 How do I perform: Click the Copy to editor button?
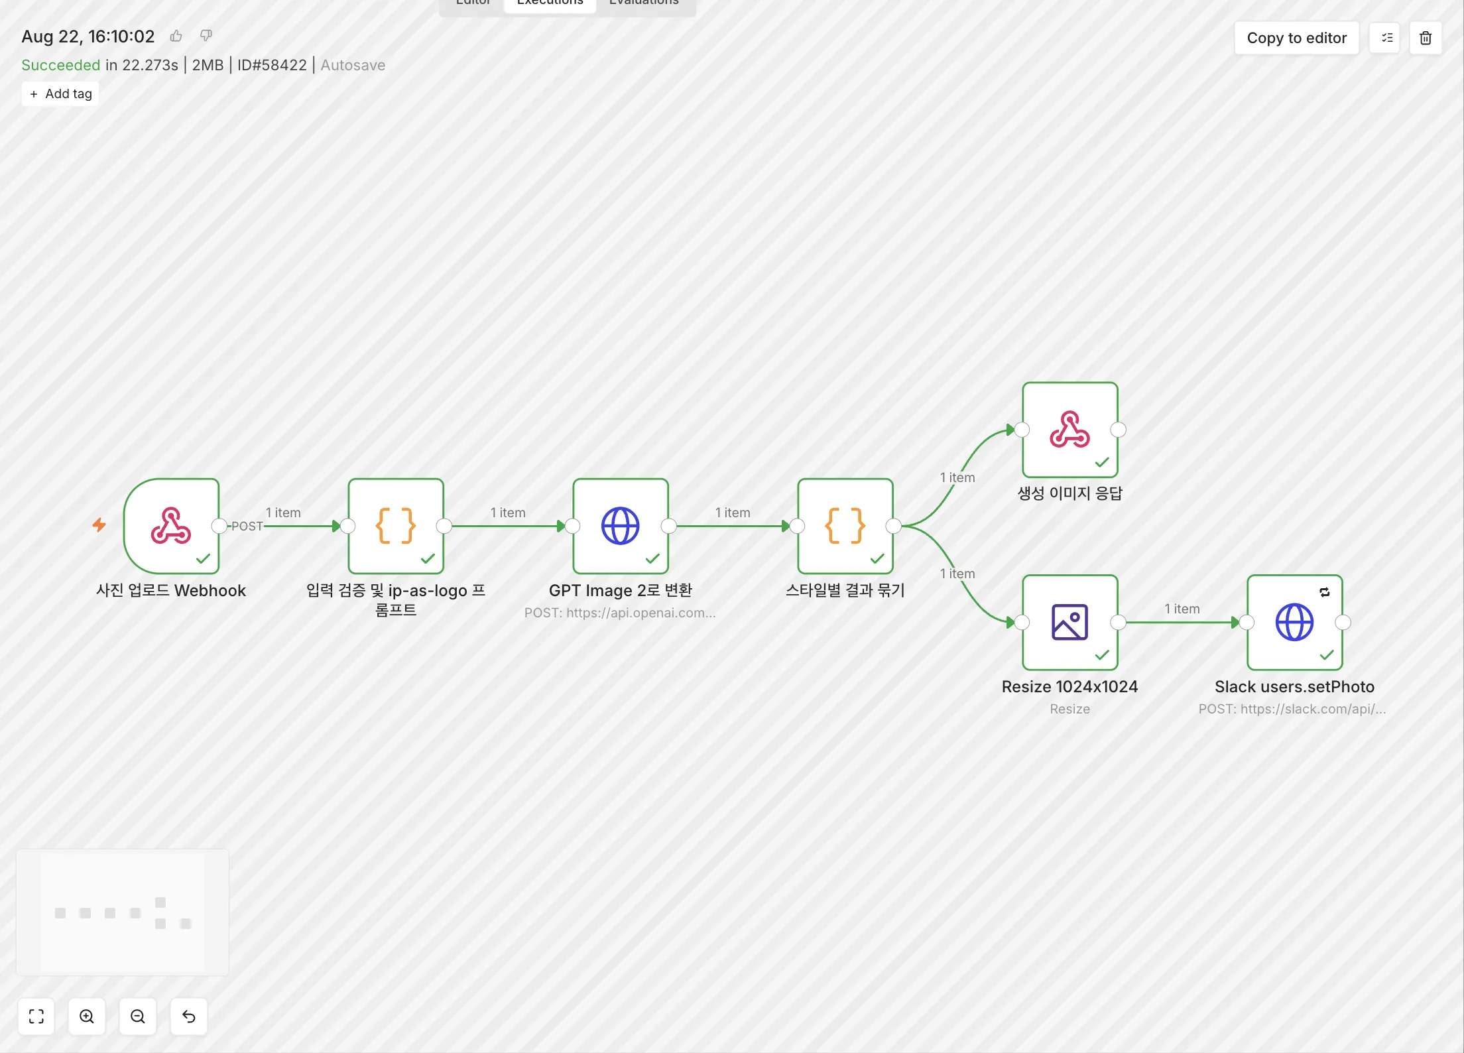tap(1296, 38)
